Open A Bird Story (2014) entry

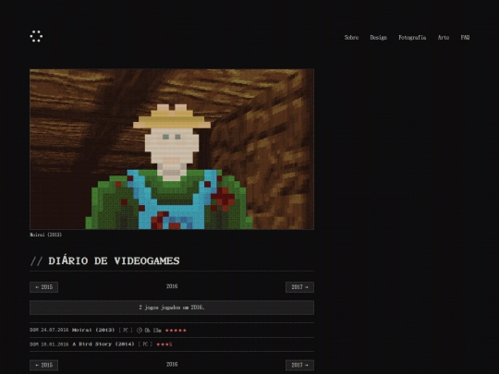[103, 344]
